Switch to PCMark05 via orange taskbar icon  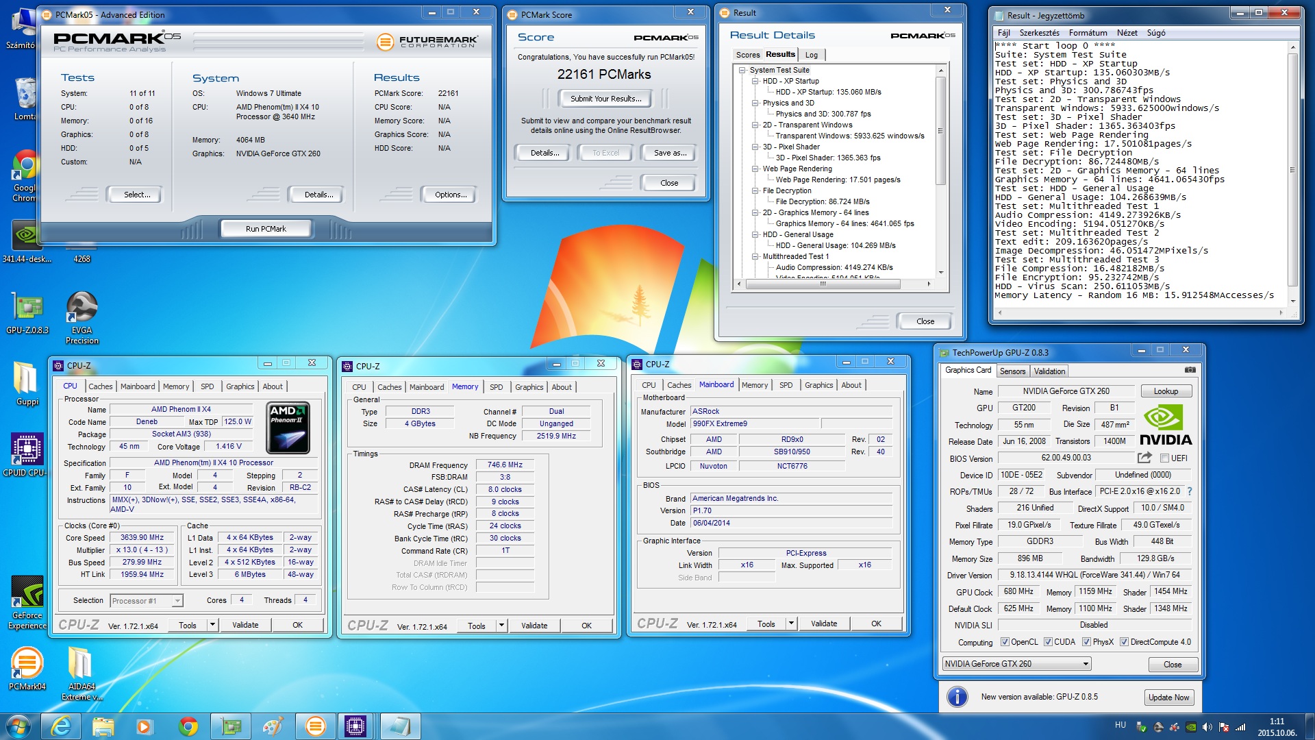tap(315, 726)
